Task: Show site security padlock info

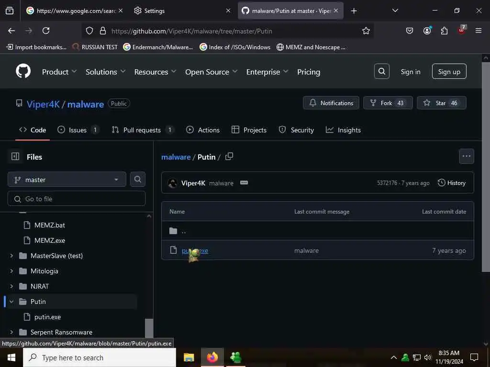Action: (103, 31)
